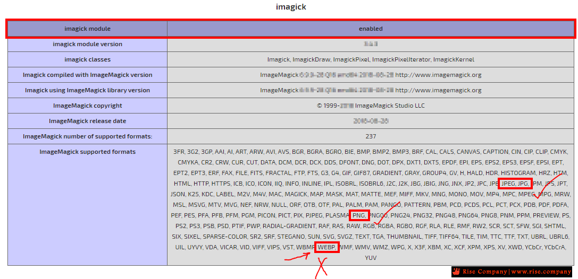Click "Imagick compiled with ImageMagick version" label
Image resolution: width=578 pixels, height=279 pixels.
[x=87, y=75]
